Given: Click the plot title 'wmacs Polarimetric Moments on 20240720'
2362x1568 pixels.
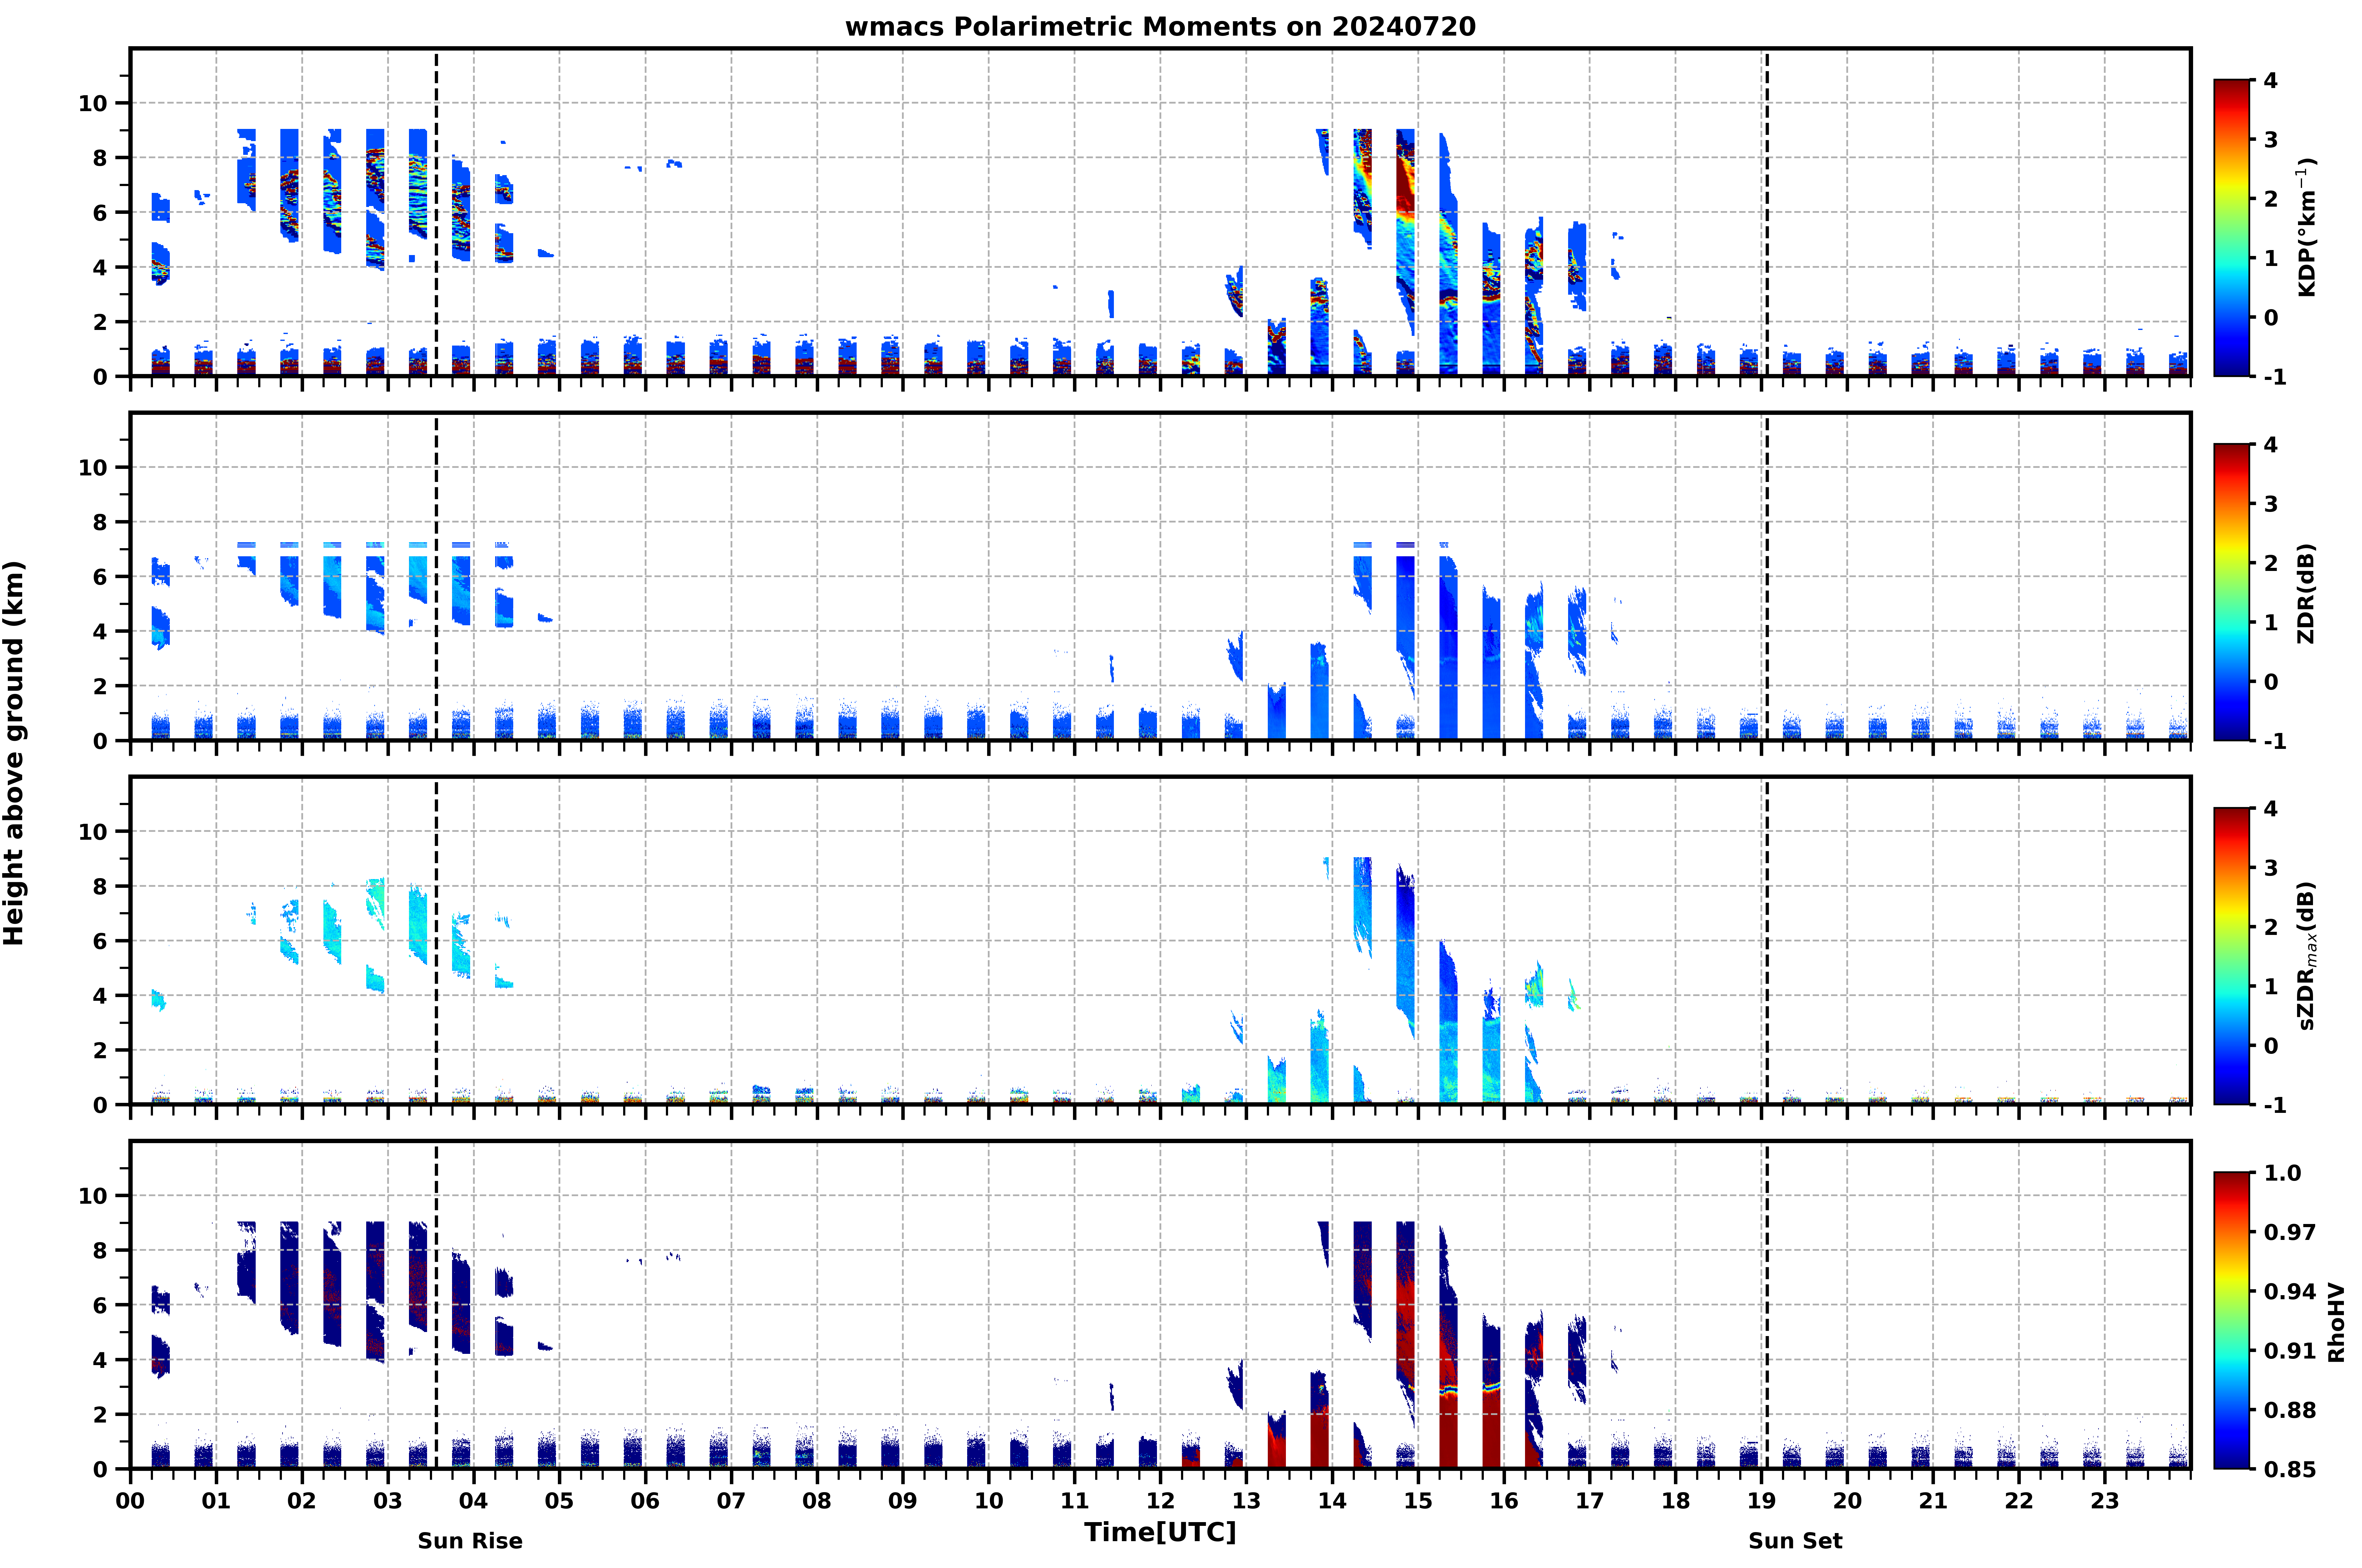Looking at the screenshot, I should (x=1160, y=27).
